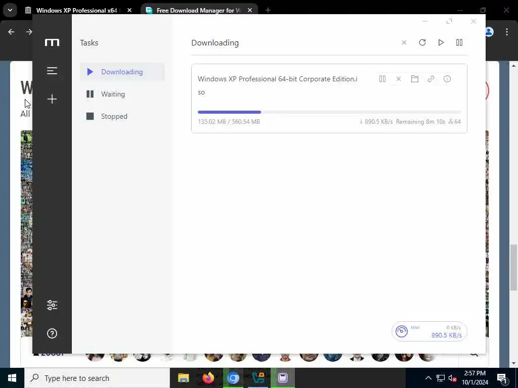Screen dimensions: 518x388
Task: Show the Stopped task list
Action: tap(122, 116)
